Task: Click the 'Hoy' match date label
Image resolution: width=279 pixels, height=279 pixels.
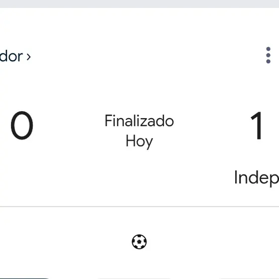Action: (x=139, y=141)
